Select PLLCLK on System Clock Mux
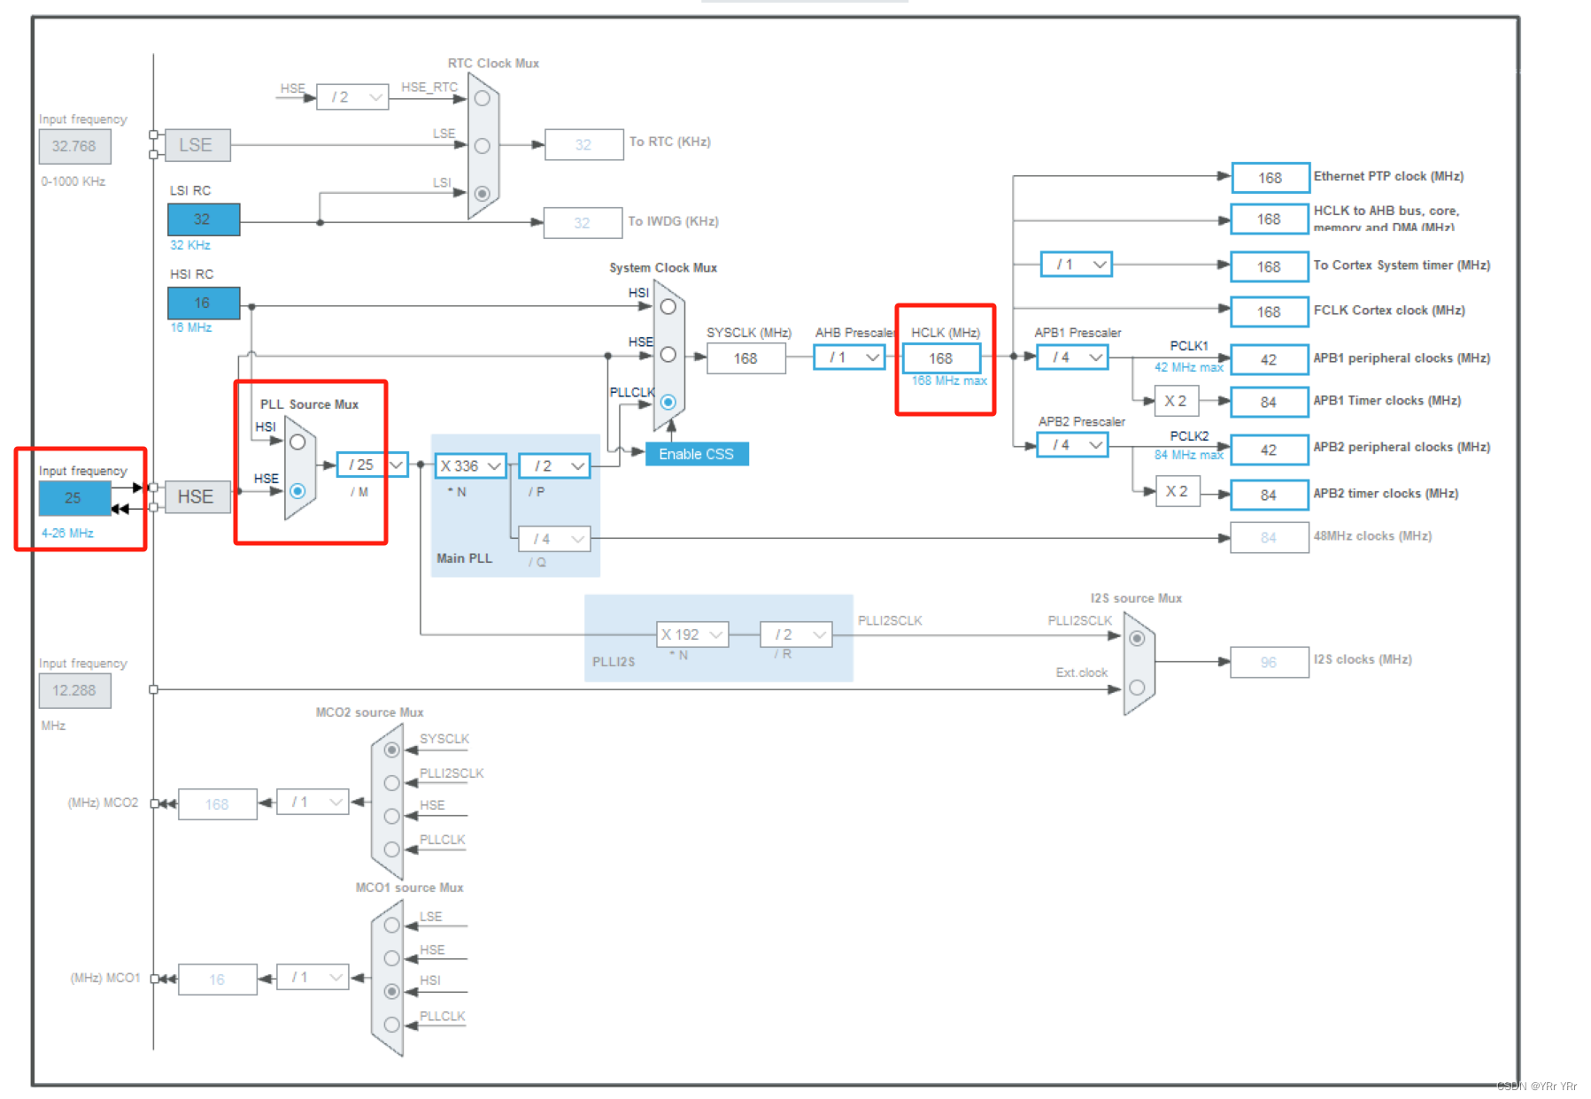Screen dimensions: 1591x1099 tap(668, 403)
